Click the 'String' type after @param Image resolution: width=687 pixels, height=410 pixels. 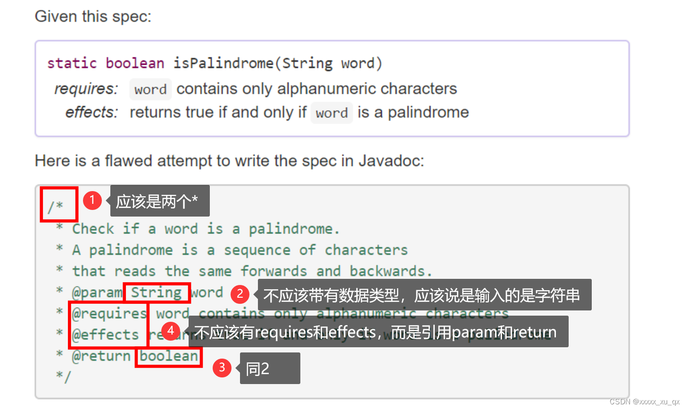156,293
